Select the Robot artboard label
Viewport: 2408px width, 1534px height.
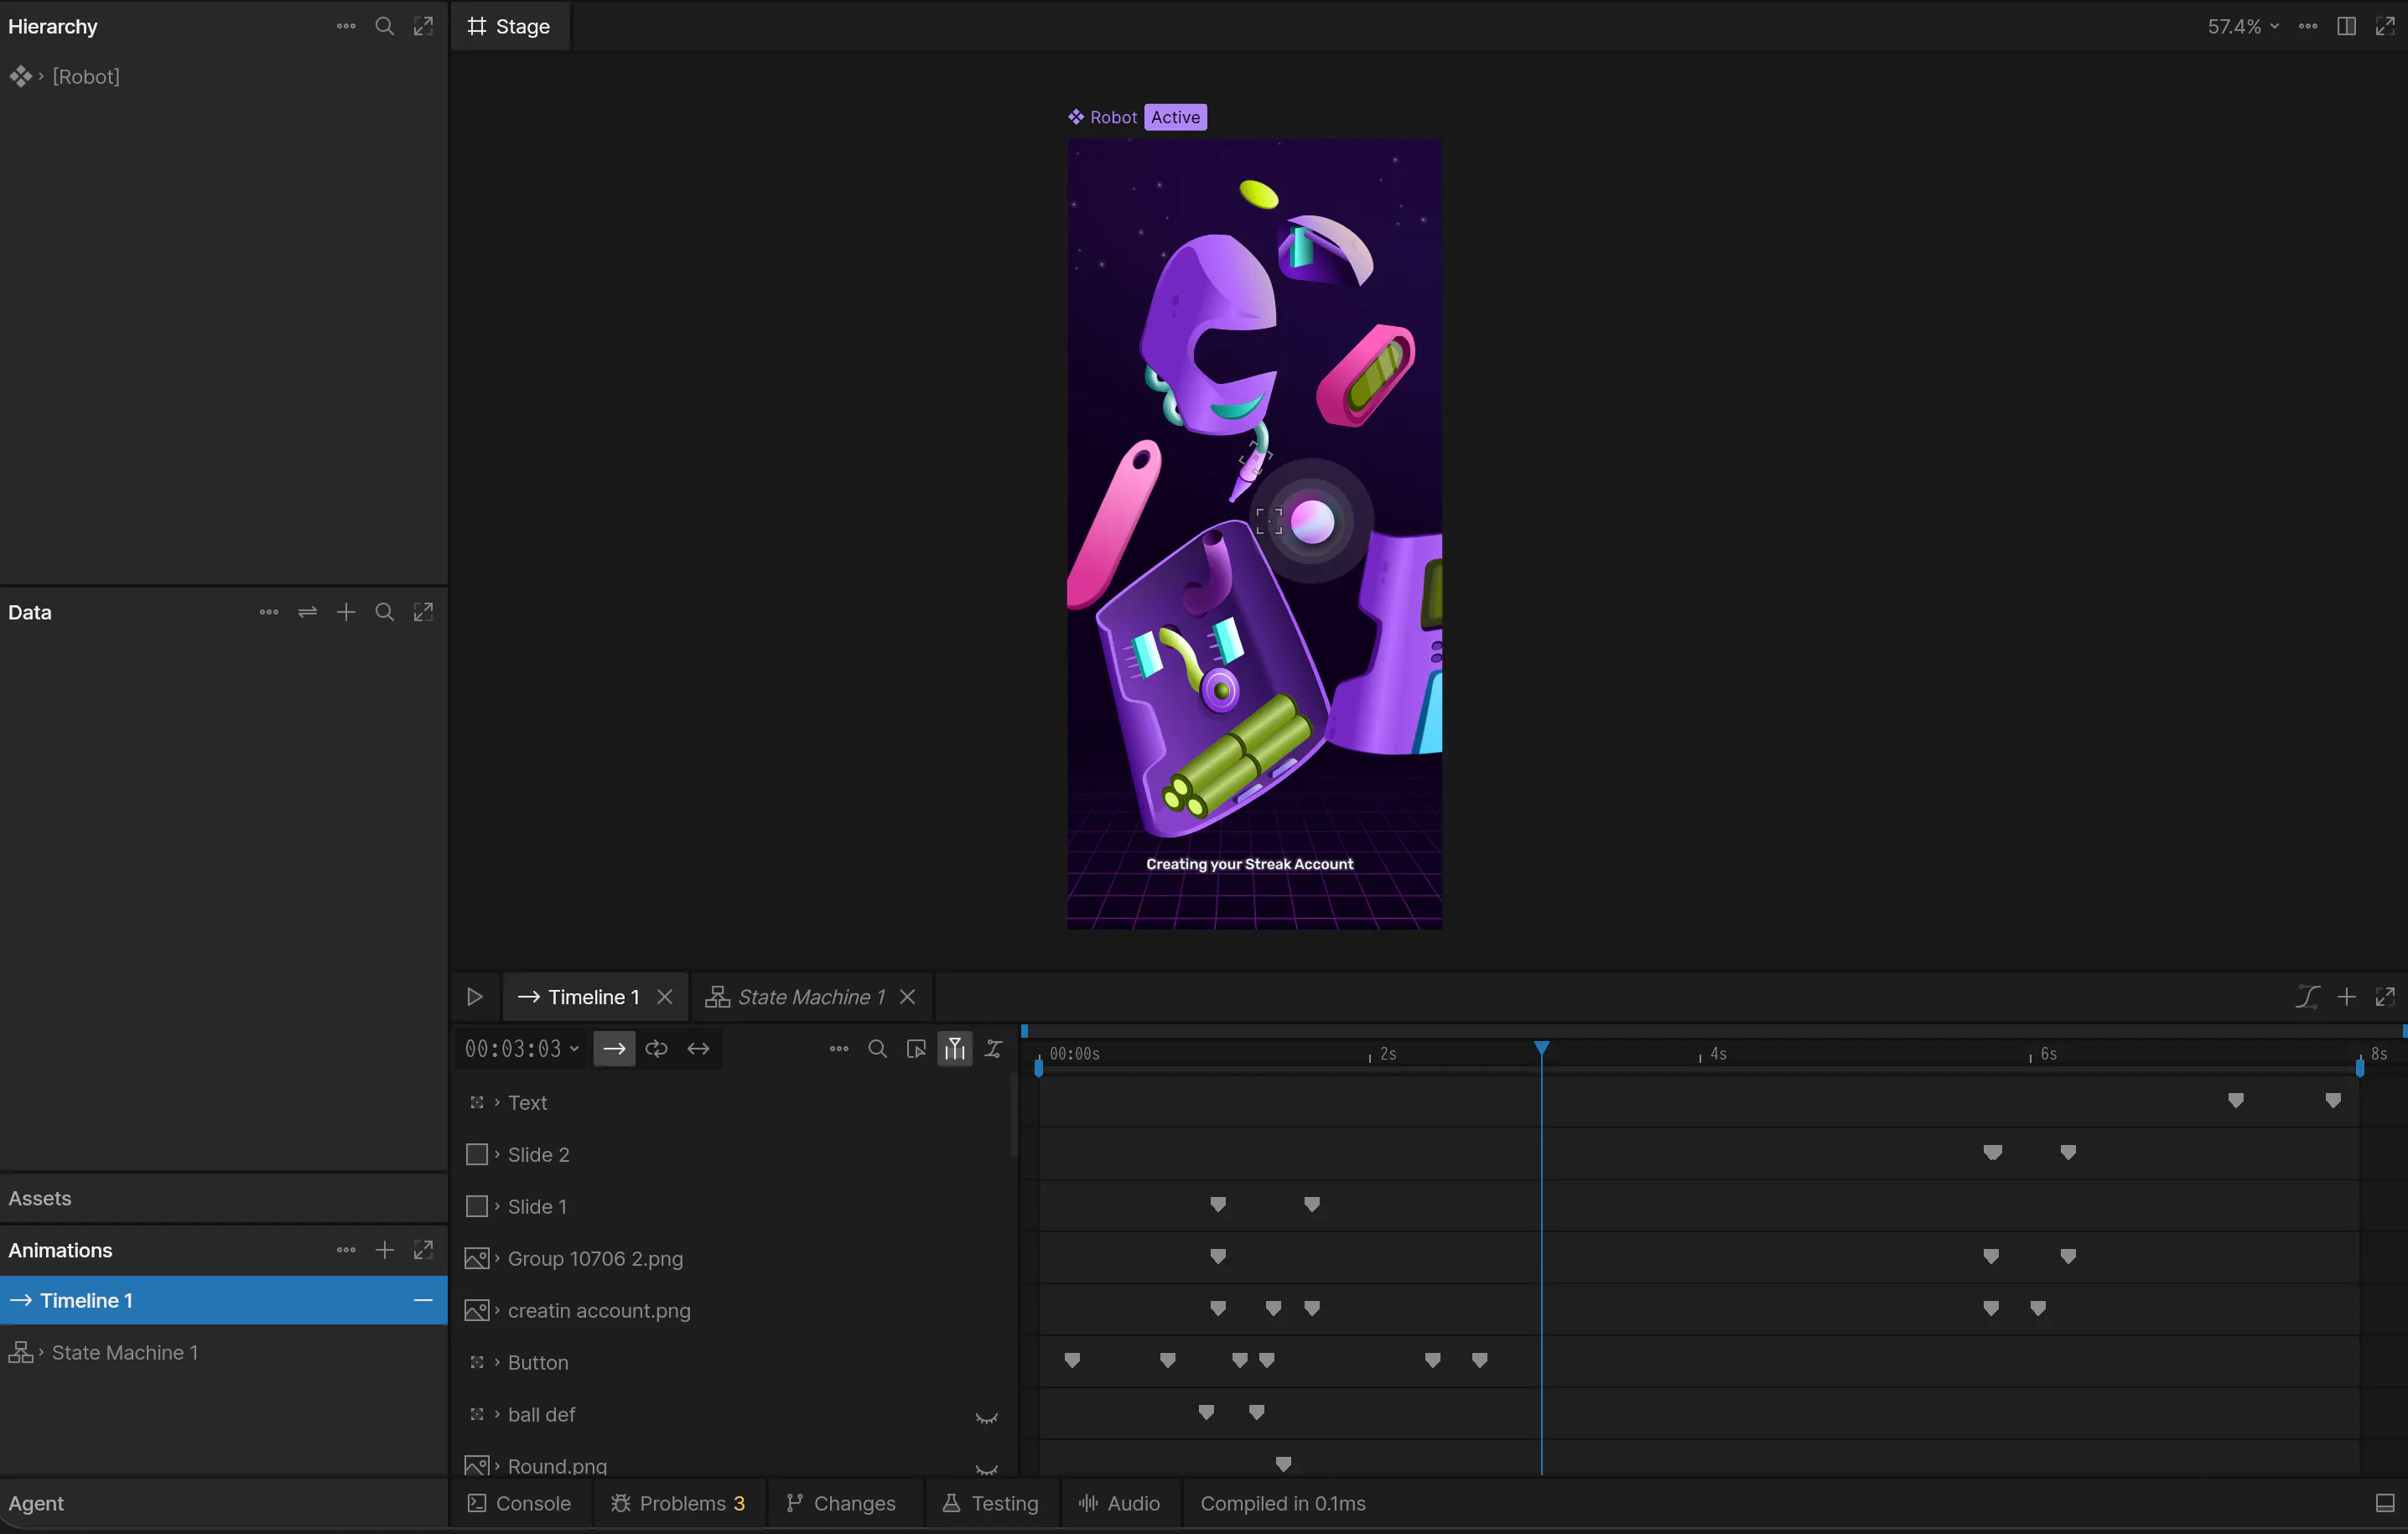pos(1102,117)
